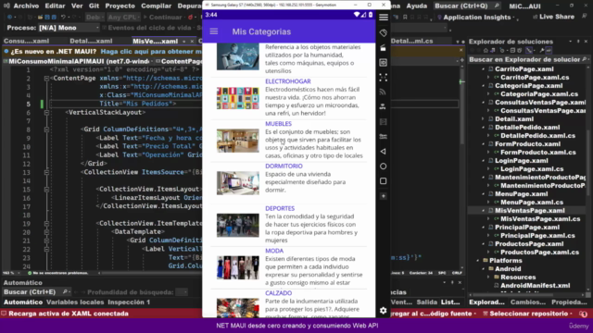Viewport: 593px width, 333px height.
Task: Click Seleccionar repositorio in status bar
Action: tap(525, 314)
